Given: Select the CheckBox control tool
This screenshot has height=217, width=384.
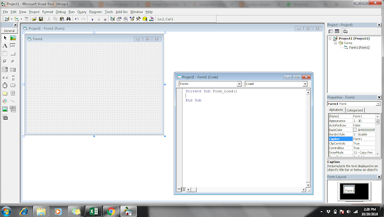Looking at the screenshot, I should (5, 61).
